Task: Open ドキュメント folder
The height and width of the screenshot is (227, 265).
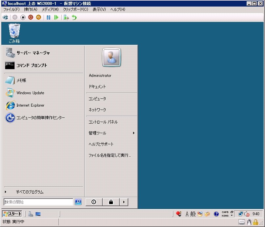Action: click(x=97, y=87)
